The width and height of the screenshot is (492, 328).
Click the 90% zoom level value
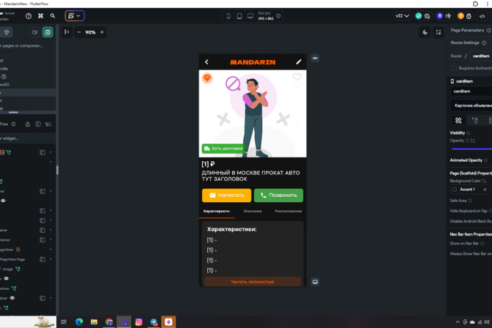tap(90, 32)
